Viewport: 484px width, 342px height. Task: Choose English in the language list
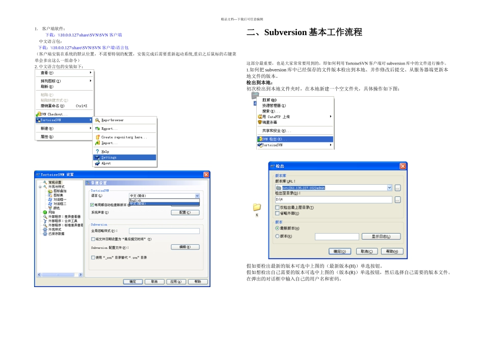164,201
